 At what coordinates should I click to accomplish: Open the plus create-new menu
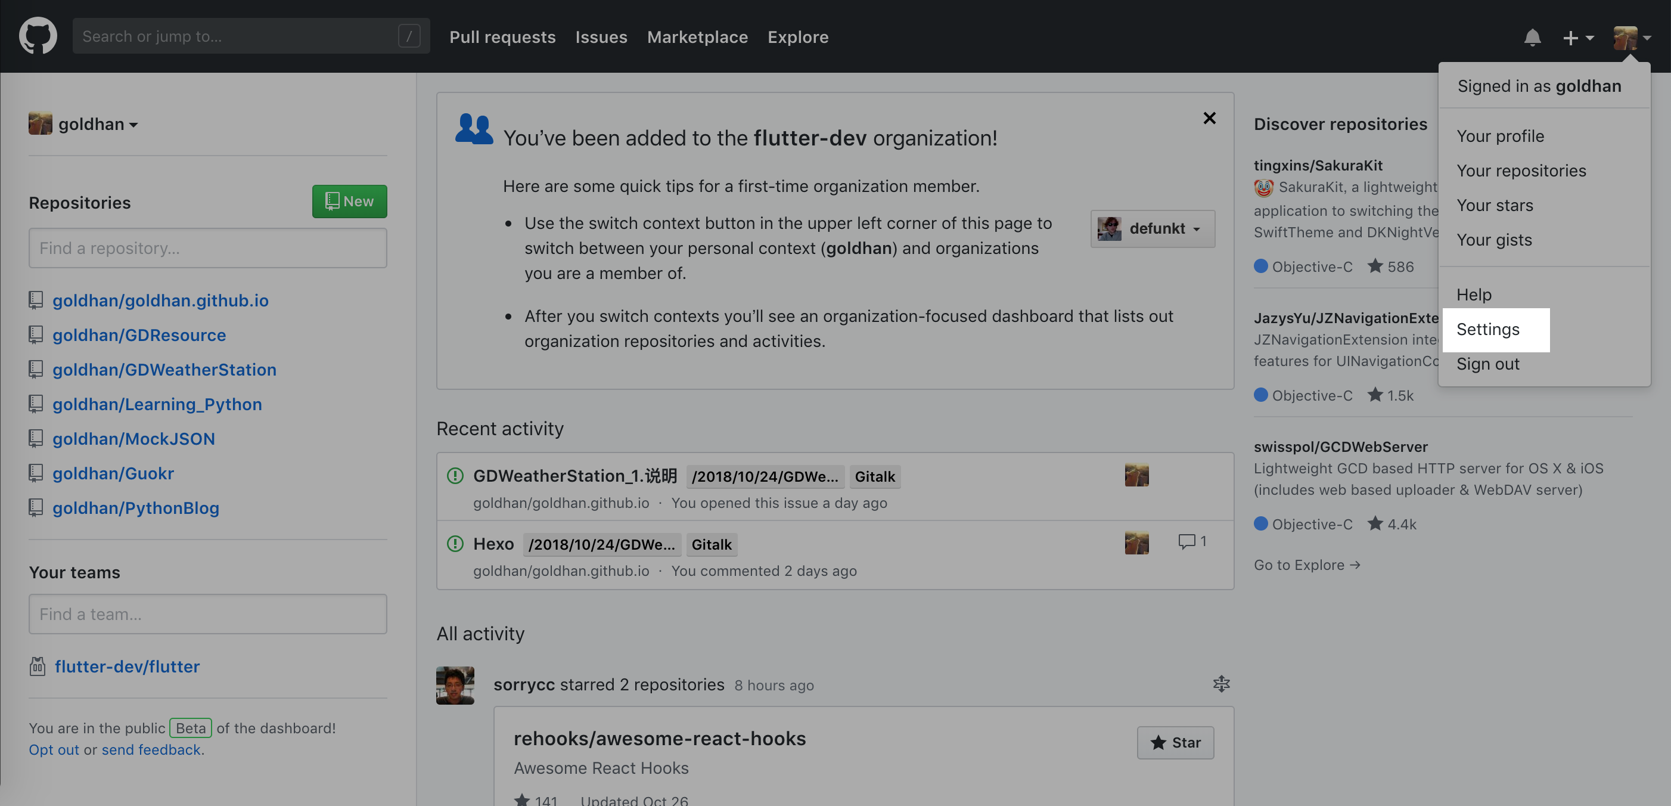tap(1577, 38)
